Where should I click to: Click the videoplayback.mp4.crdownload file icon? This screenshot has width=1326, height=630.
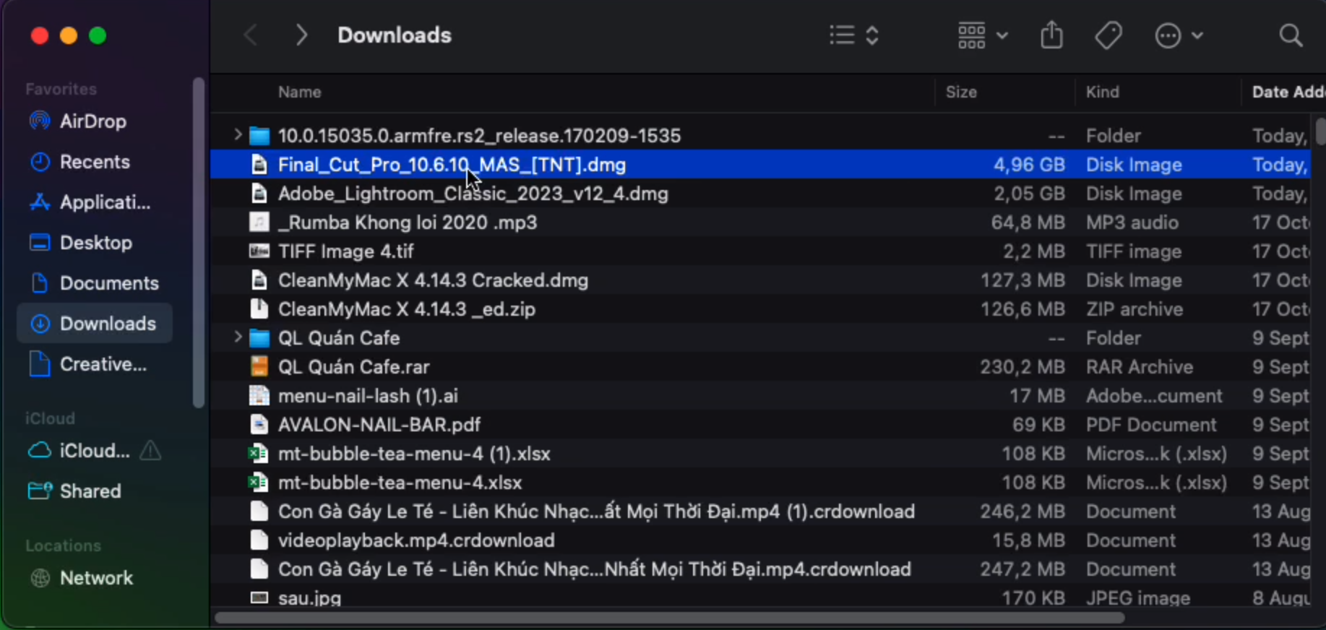tap(259, 540)
